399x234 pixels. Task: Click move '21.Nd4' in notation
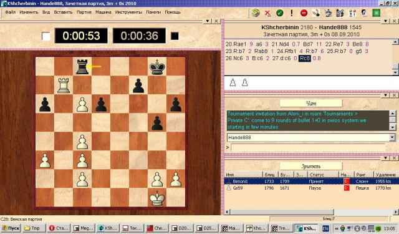(x=280, y=44)
